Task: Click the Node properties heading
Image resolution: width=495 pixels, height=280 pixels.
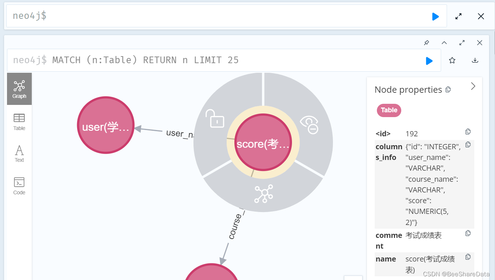Action: point(408,89)
